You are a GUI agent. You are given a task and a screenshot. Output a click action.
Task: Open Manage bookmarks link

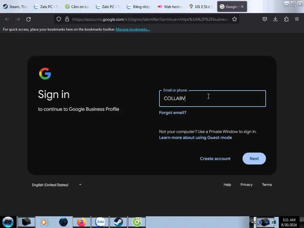(x=133, y=29)
